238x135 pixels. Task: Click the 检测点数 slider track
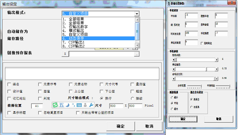[195, 59]
